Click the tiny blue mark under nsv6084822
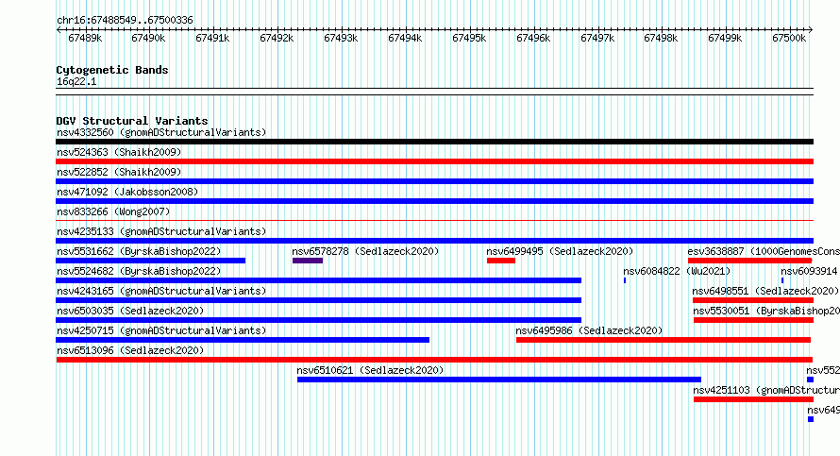 (625, 280)
